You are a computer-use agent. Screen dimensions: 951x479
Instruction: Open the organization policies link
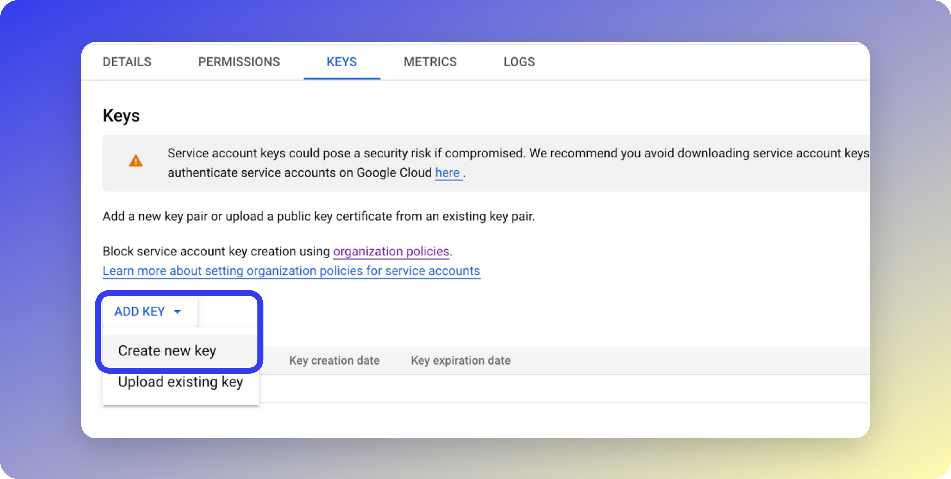pyautogui.click(x=391, y=251)
